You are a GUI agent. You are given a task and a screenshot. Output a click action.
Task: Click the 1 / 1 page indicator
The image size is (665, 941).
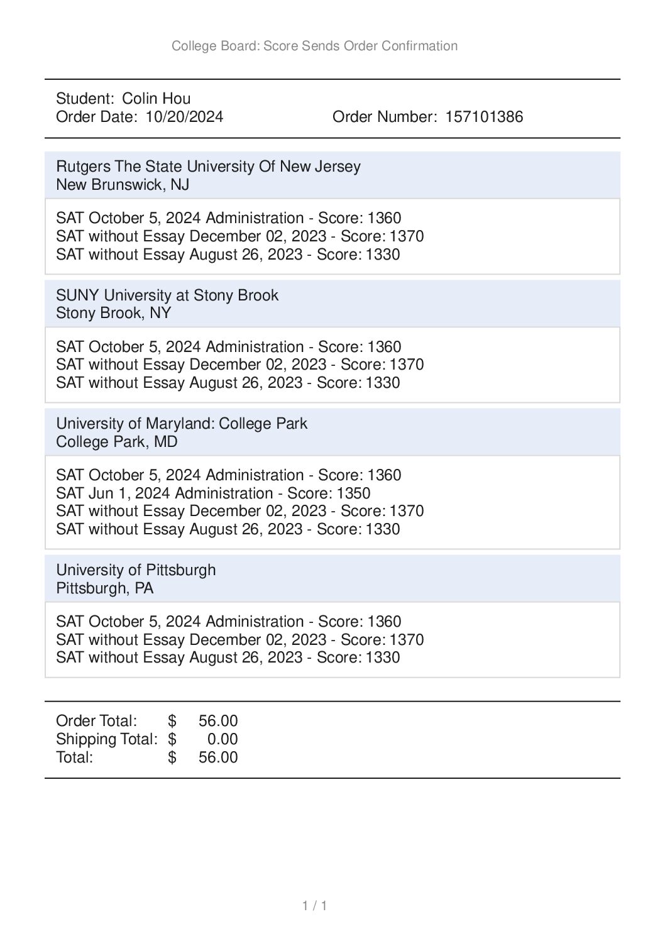pos(314,905)
